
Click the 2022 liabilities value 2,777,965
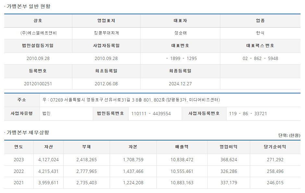[87, 171]
